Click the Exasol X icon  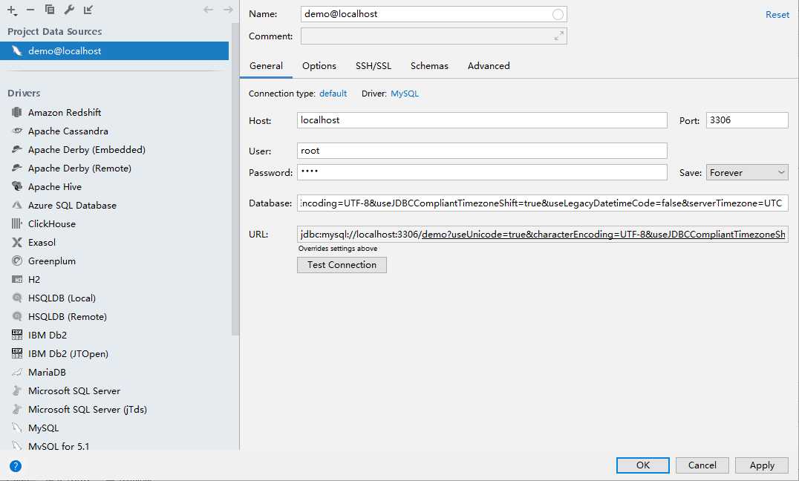click(17, 242)
